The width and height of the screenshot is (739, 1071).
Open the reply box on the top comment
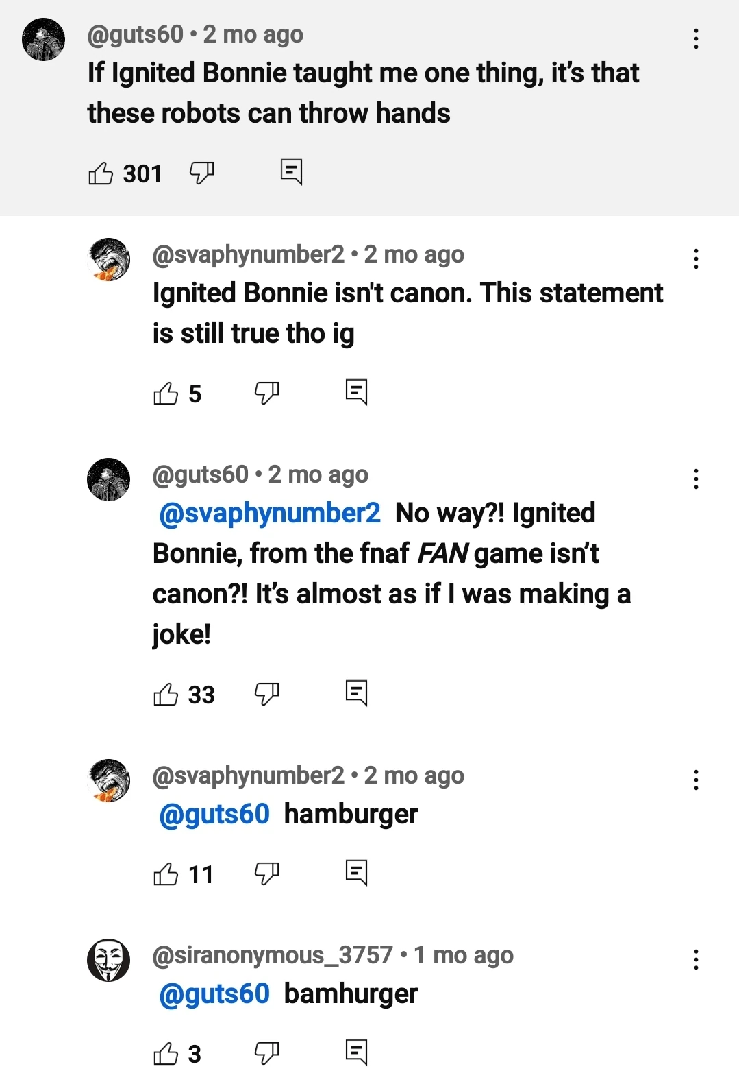pyautogui.click(x=291, y=171)
